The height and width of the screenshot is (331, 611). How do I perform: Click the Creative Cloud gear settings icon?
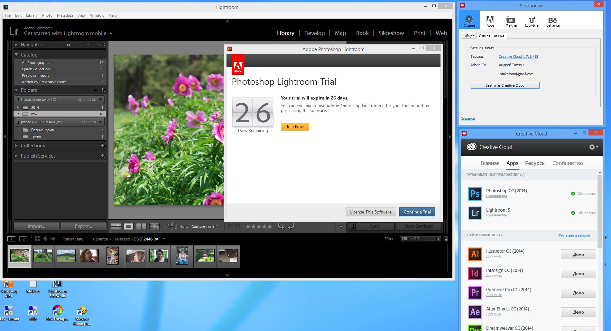pos(593,147)
